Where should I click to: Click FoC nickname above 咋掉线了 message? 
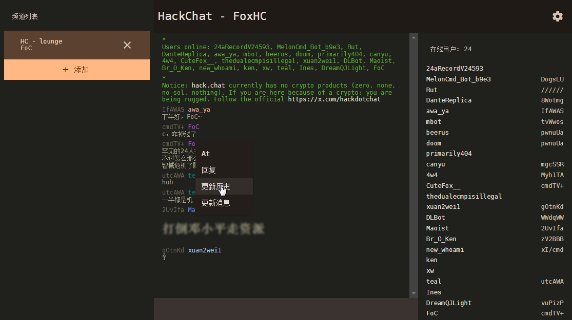point(193,127)
